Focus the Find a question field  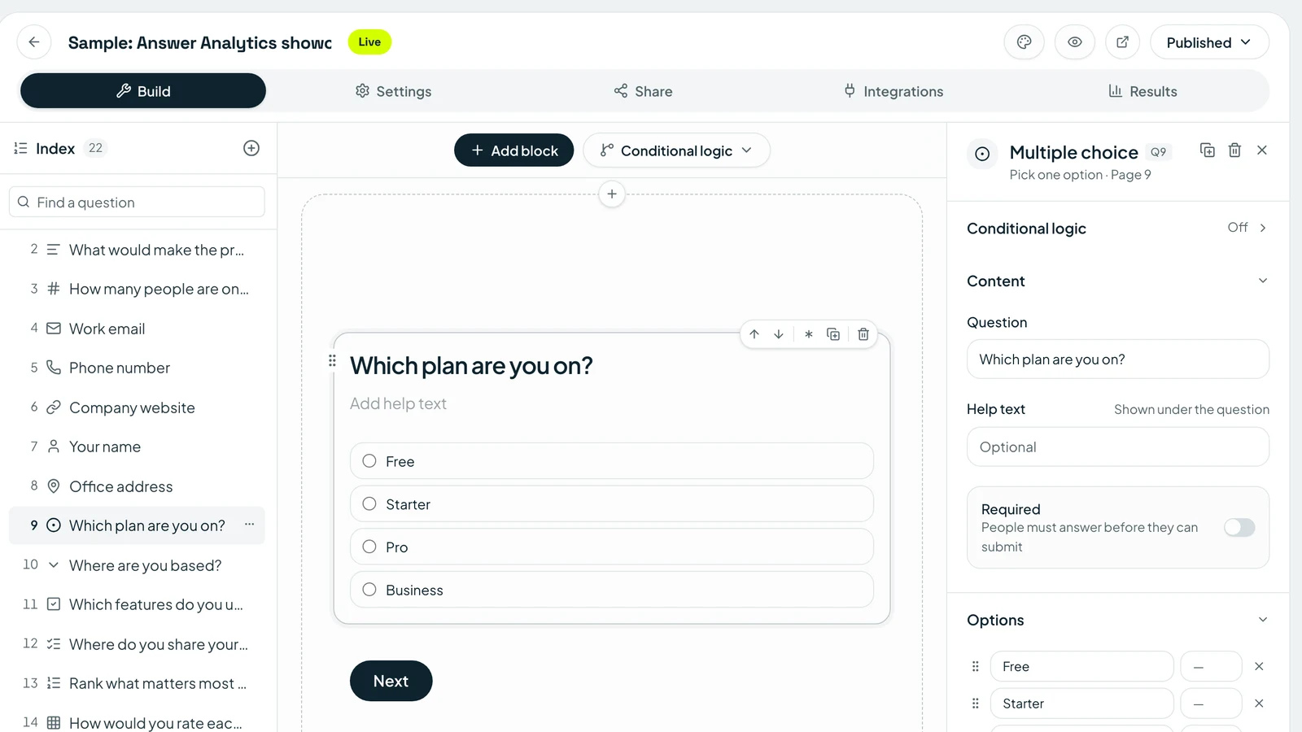[x=137, y=202]
